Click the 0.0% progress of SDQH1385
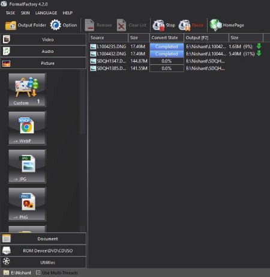The height and width of the screenshot is (277, 270). [167, 68]
